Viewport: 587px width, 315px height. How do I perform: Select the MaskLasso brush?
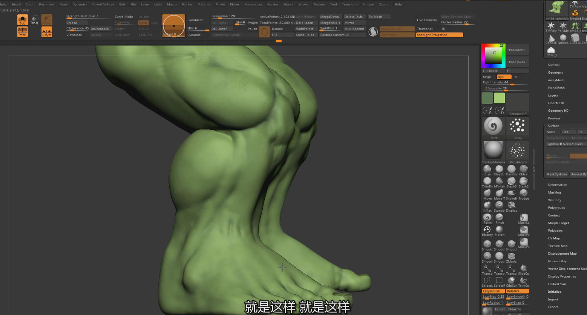tap(524, 219)
